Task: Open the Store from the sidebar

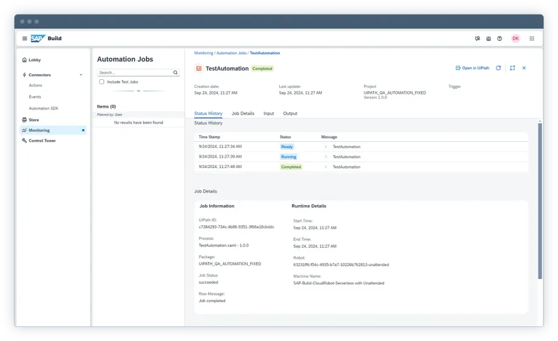Action: (x=34, y=120)
